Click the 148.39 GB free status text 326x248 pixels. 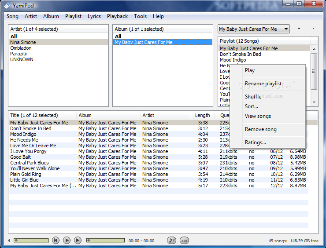[x=304, y=241]
